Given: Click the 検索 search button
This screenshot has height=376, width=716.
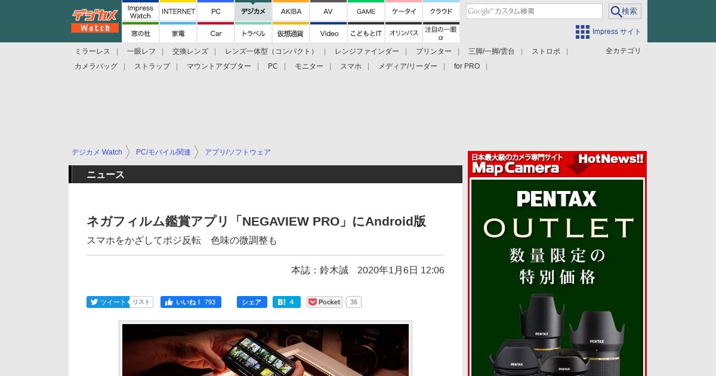Looking at the screenshot, I should [625, 11].
